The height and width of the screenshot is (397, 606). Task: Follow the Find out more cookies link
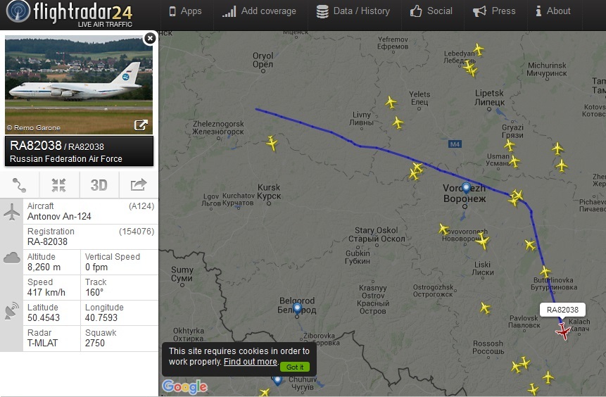click(x=251, y=362)
